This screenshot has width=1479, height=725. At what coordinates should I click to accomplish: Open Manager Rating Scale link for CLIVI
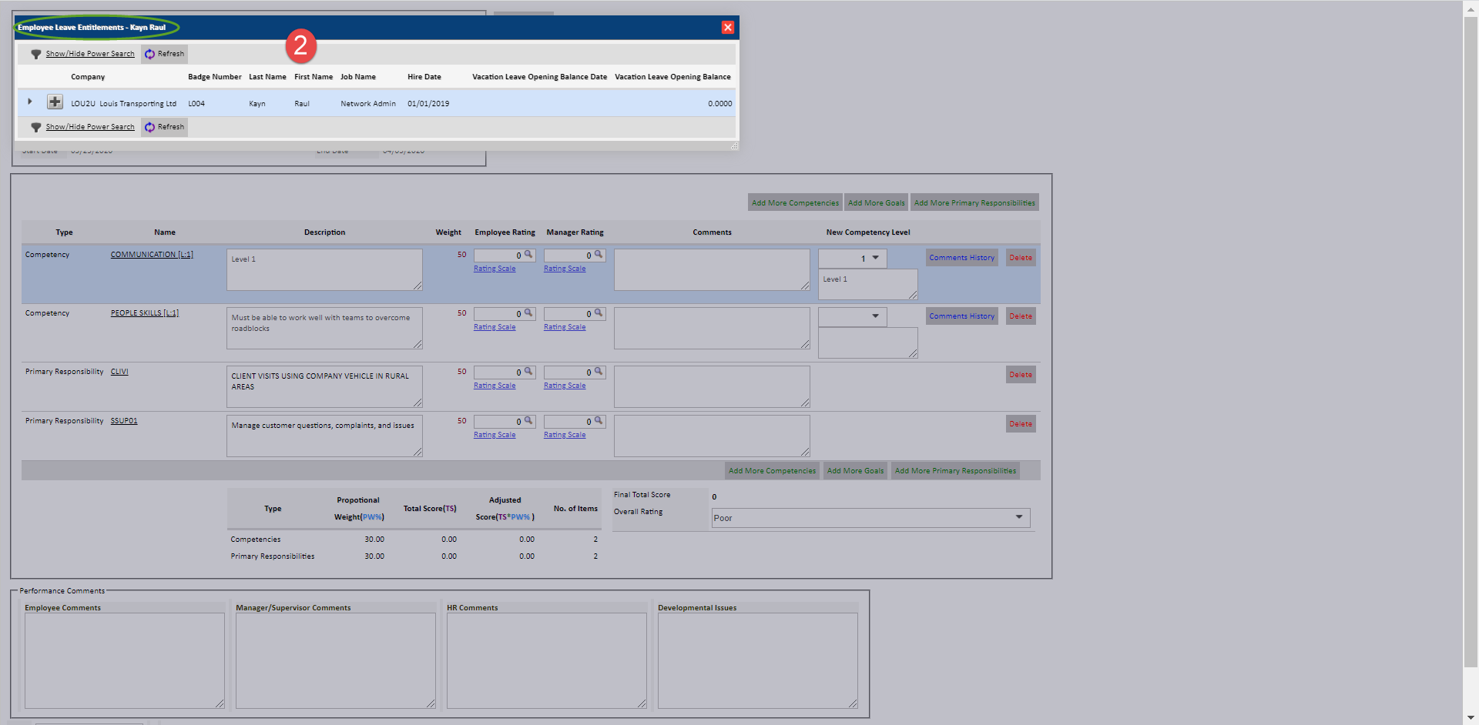(565, 386)
